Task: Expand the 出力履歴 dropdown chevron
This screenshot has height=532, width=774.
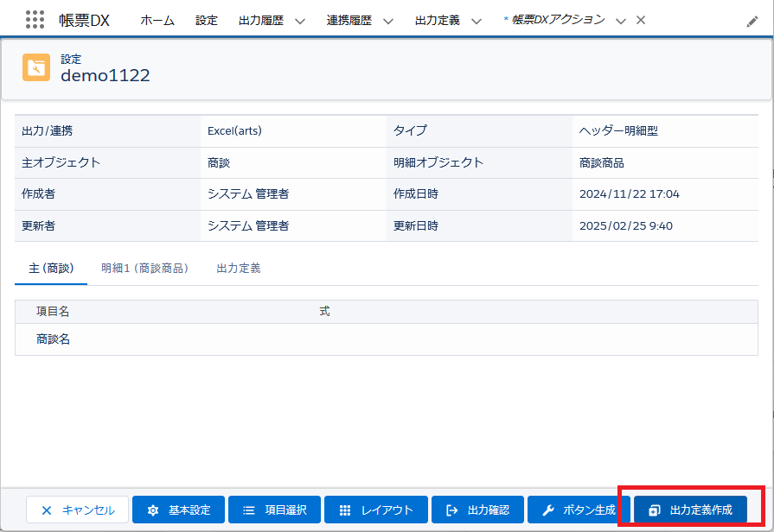Action: (x=300, y=21)
